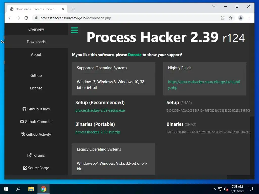This screenshot has height=194, width=259.
Task: Download processhacker-2.39-setup.exe
Action: click(x=100, y=110)
